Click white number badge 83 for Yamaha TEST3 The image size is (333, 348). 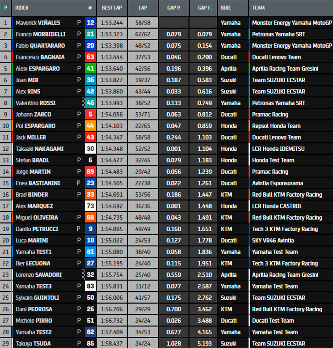pos(90,286)
